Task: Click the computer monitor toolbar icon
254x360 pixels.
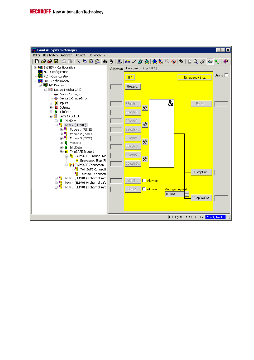Action: coord(120,62)
